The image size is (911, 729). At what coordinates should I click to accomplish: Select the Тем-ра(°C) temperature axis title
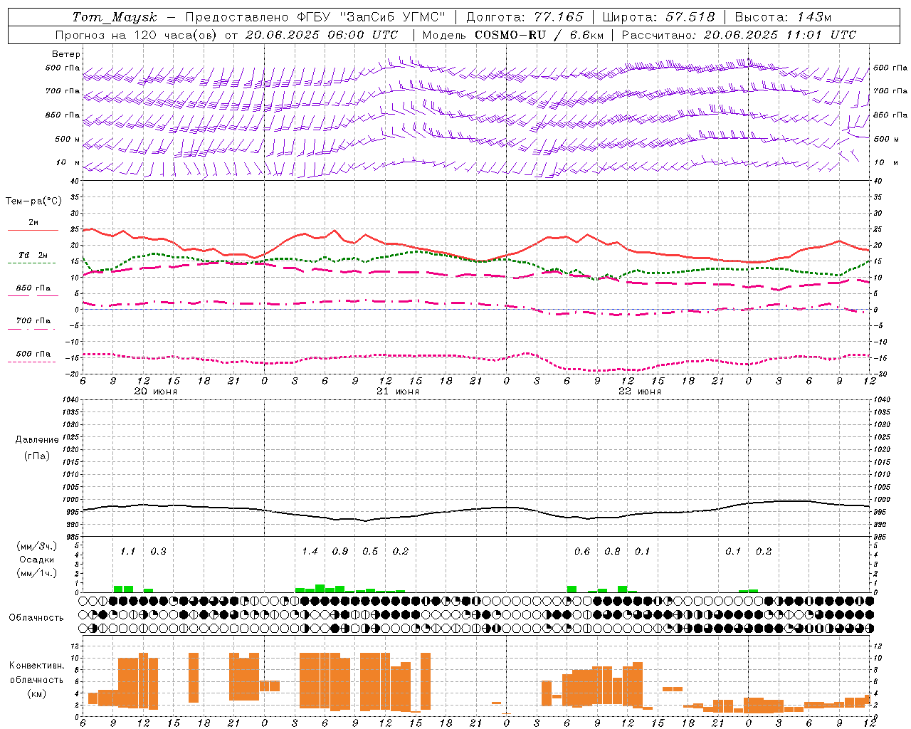click(33, 201)
